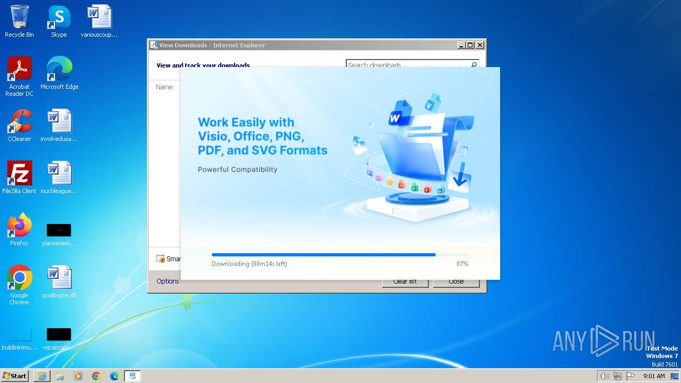Open the media player taskbar icon

(78, 376)
